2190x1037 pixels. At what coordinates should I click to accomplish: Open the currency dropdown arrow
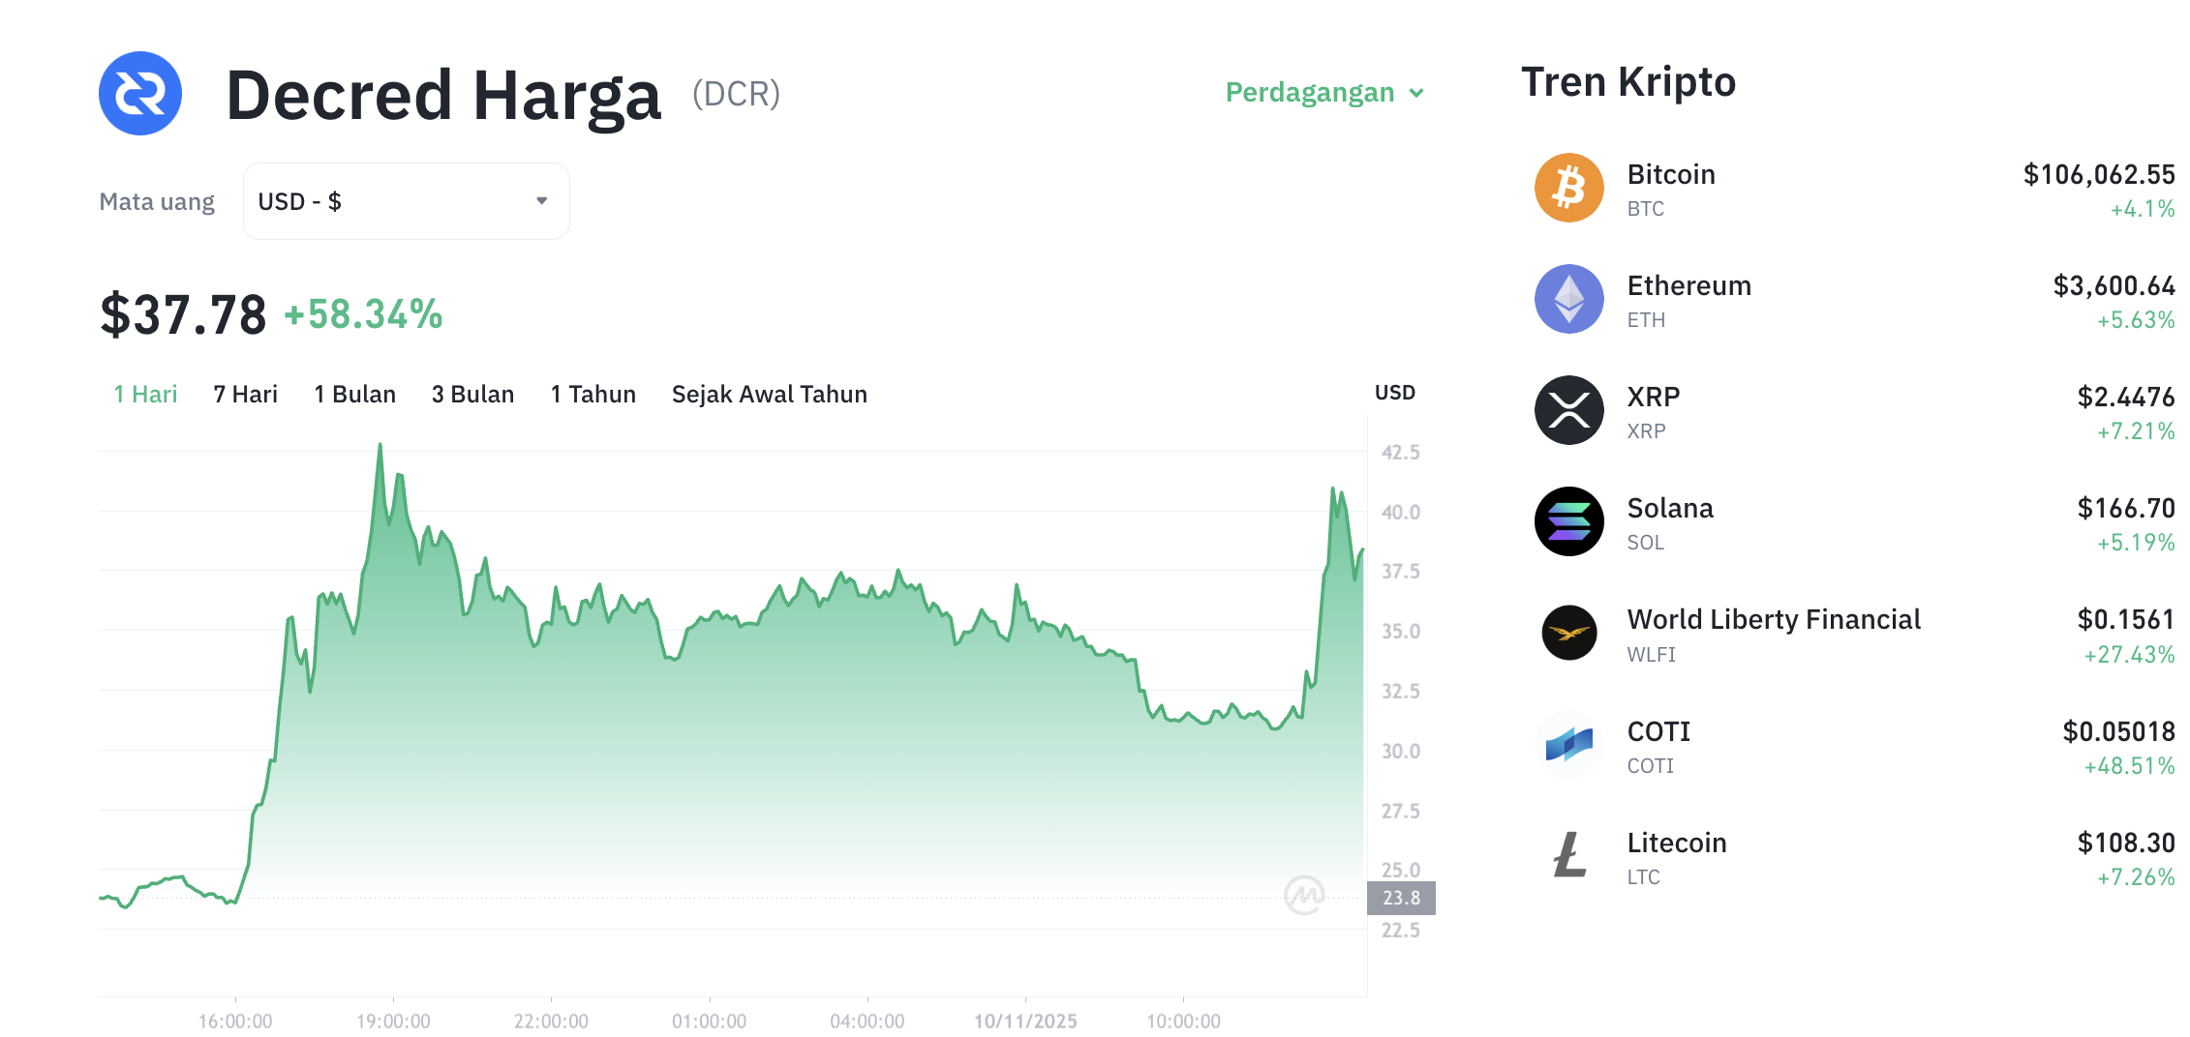(541, 200)
